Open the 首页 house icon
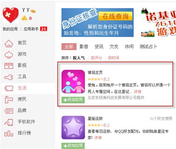 (x=9, y=43)
